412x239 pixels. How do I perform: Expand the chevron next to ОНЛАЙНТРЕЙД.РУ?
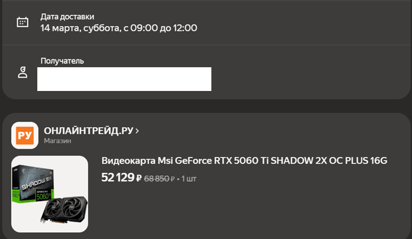pos(137,131)
